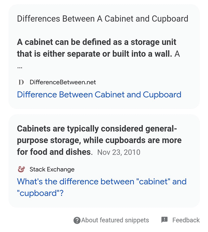Click the "Nov 23, 2010" date
Screen dimensions: 208x232
coord(119,152)
